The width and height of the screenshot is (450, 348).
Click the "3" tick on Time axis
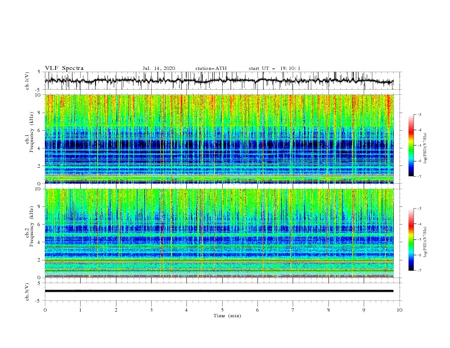coord(151,310)
